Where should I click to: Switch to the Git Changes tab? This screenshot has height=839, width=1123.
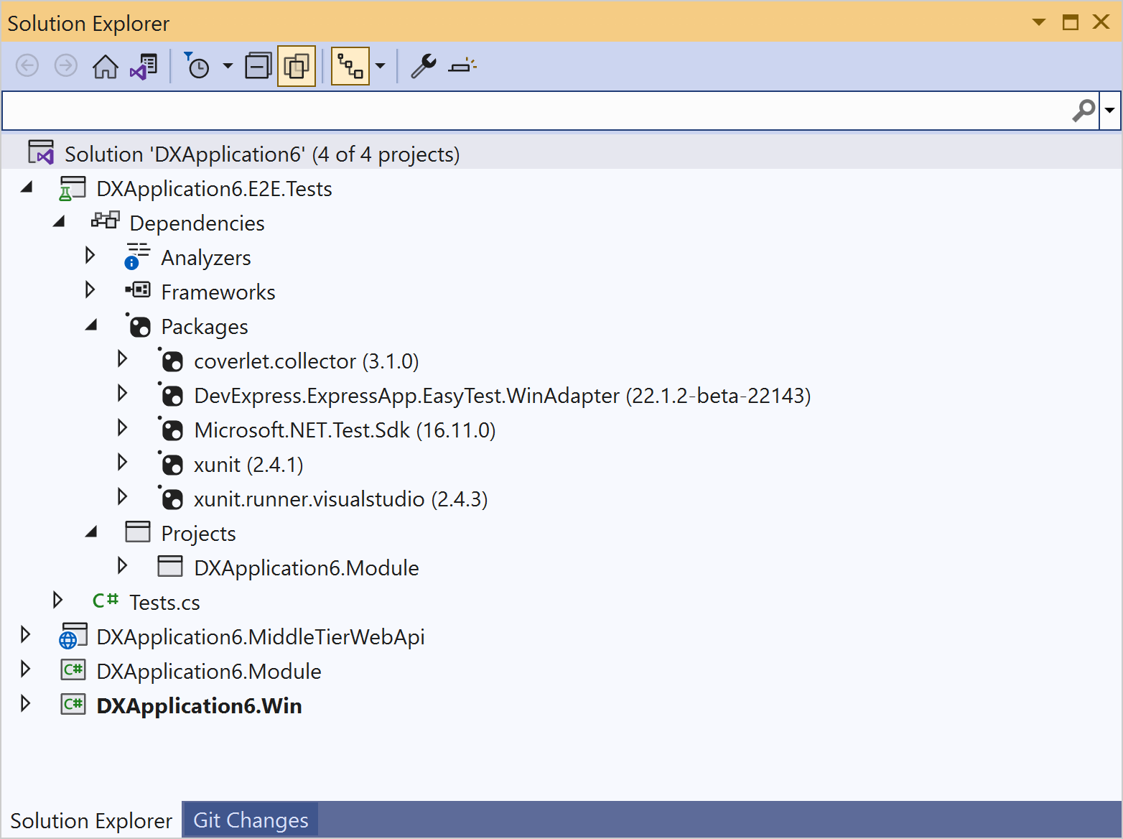pyautogui.click(x=250, y=820)
